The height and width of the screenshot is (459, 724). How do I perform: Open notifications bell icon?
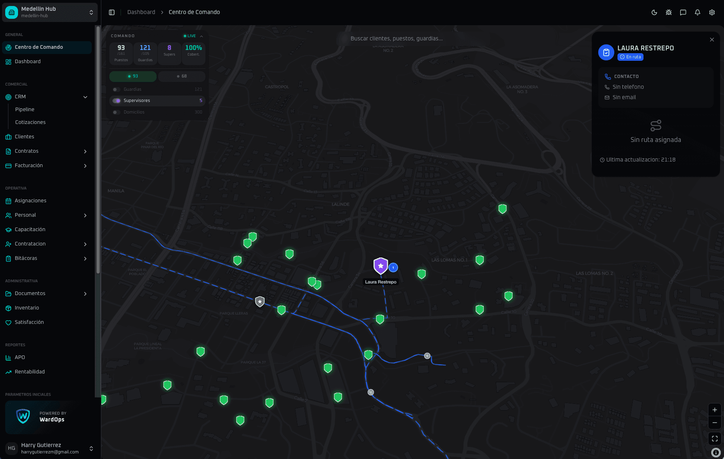pyautogui.click(x=698, y=12)
